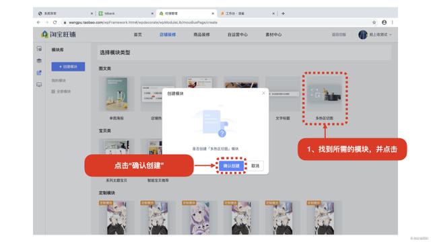Select the 多热区切图 module thumbnail

pyautogui.click(x=325, y=94)
